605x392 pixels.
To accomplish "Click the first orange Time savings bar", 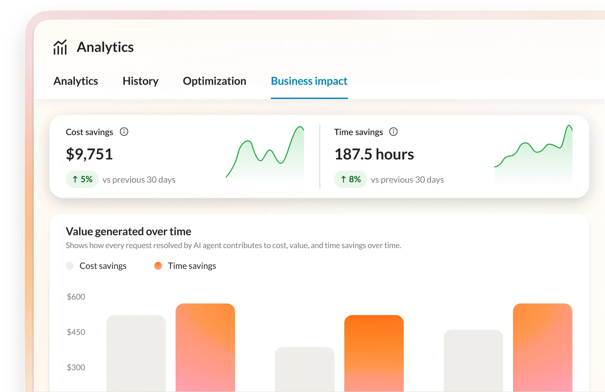I will coord(205,346).
